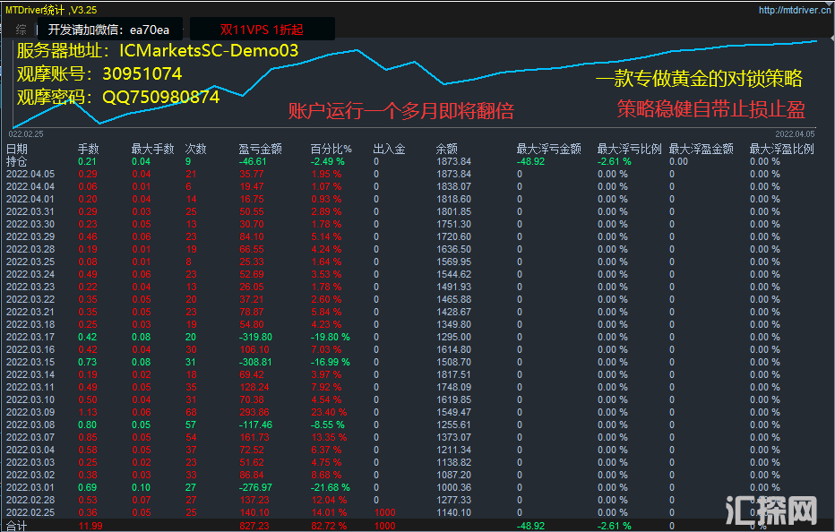
Task: Click profit 293.86 in the 2022.03.09 row
Action: pos(254,412)
